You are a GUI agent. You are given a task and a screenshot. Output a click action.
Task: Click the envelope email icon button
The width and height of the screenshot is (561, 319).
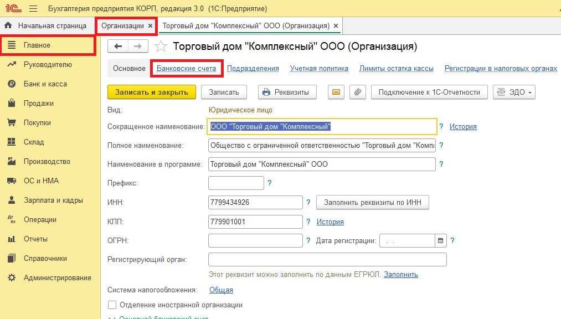point(336,92)
